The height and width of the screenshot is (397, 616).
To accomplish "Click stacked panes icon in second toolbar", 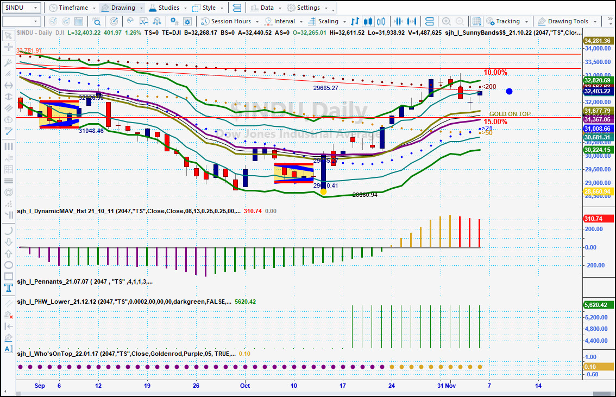I will tap(429, 22).
